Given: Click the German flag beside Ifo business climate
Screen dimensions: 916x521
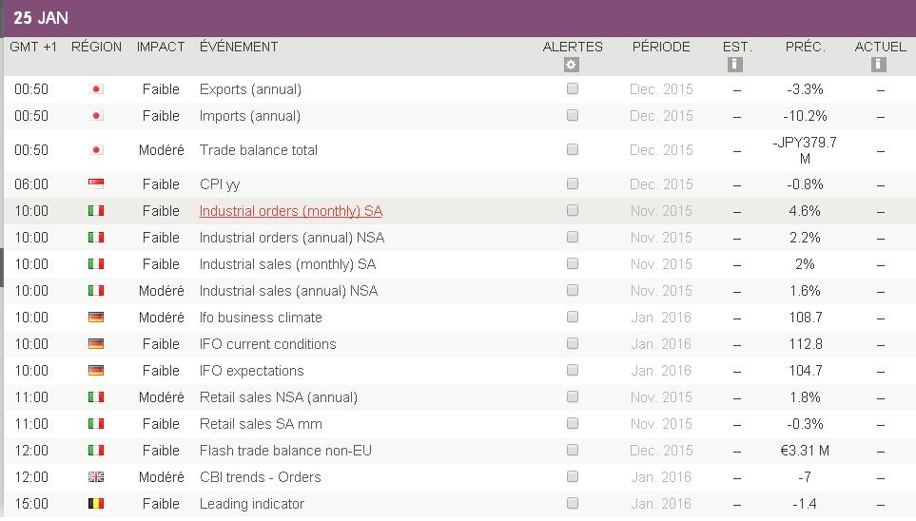Looking at the screenshot, I should pyautogui.click(x=96, y=318).
